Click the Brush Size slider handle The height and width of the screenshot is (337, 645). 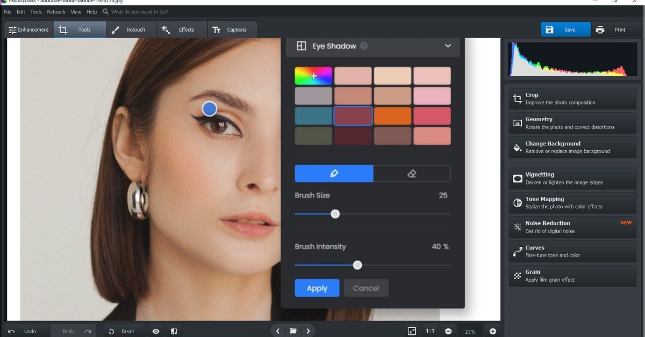[335, 214]
